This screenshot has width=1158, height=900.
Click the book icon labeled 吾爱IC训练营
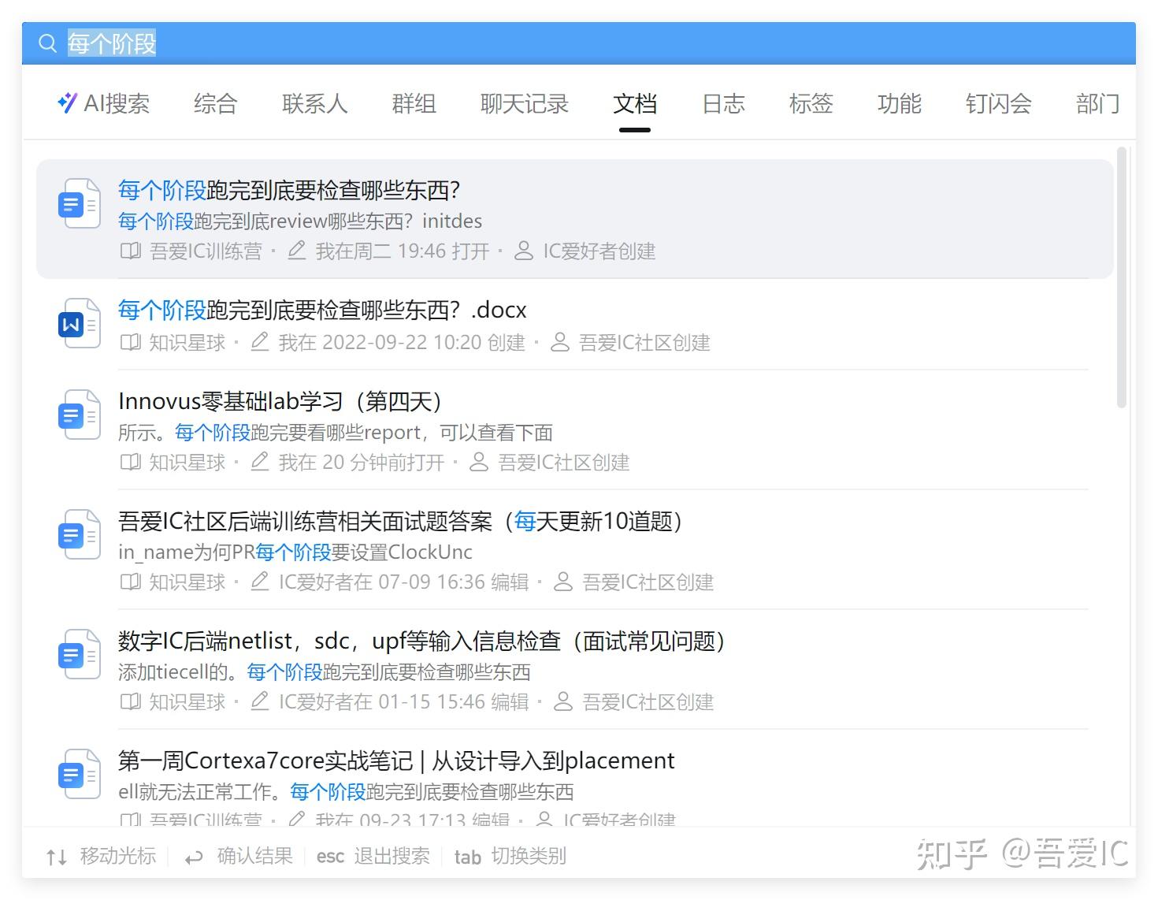131,251
